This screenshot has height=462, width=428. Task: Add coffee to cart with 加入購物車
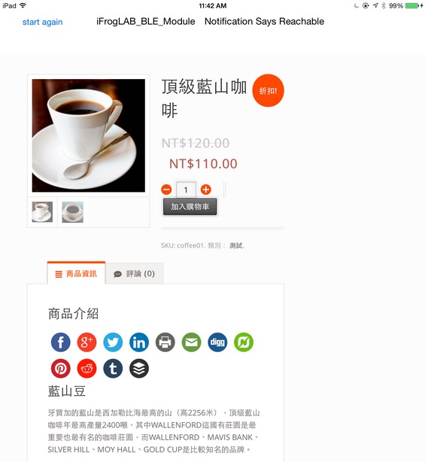tap(190, 206)
